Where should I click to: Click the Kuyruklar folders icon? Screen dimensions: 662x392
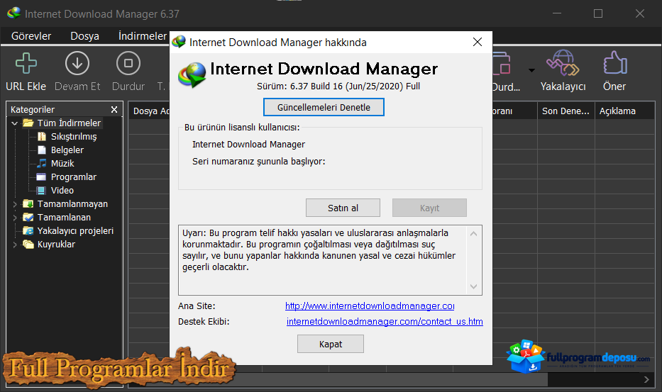pos(28,245)
